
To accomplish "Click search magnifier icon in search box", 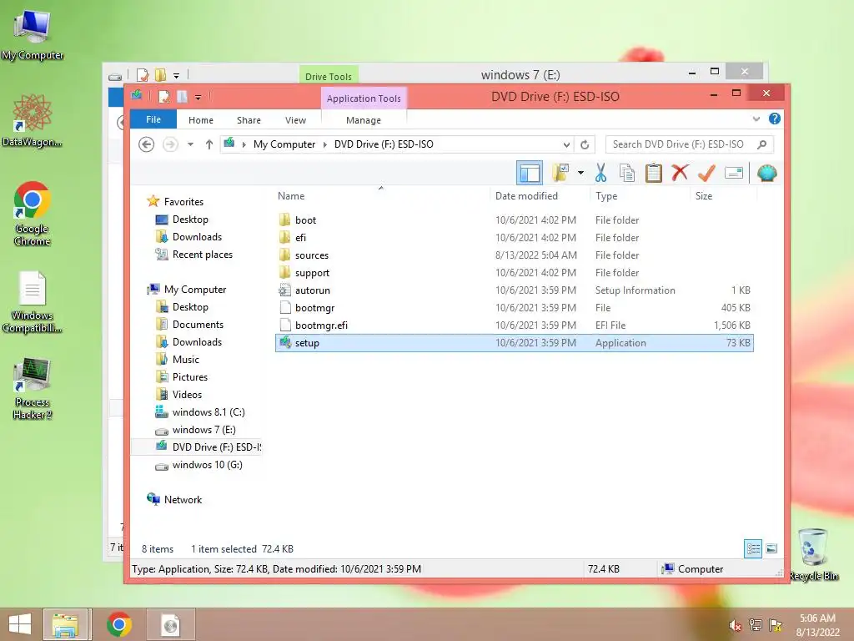I will pos(762,144).
